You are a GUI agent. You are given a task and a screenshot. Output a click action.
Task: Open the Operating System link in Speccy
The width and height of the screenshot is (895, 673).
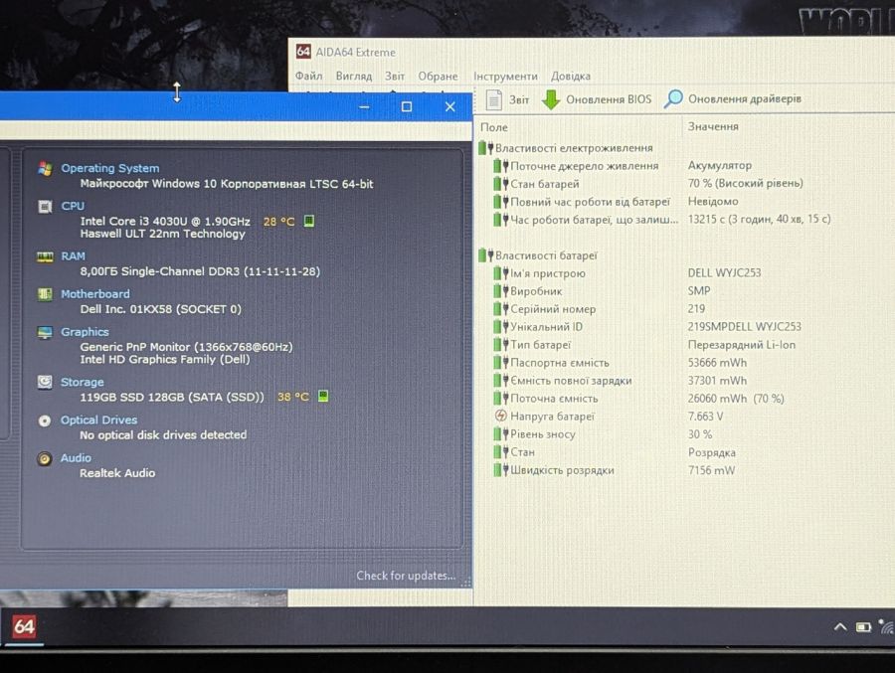click(110, 168)
